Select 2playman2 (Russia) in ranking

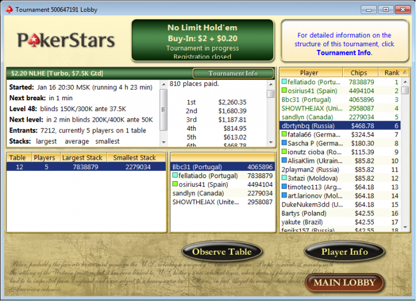point(341,169)
